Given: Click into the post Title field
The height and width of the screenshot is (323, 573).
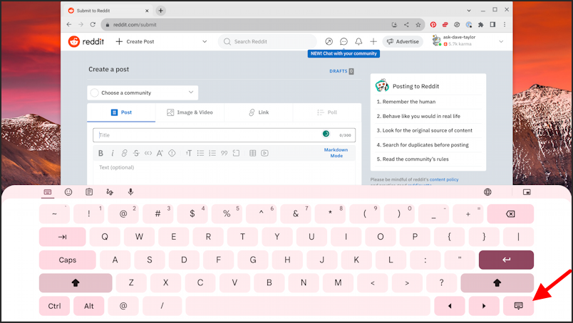Looking at the screenshot, I should [207, 134].
